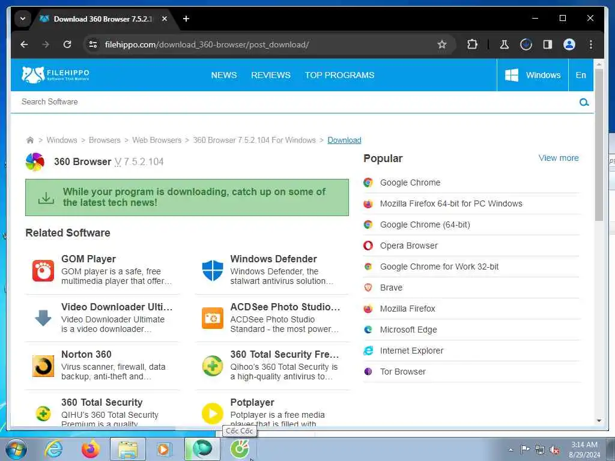Open Google Chrome in Popular list

point(410,182)
